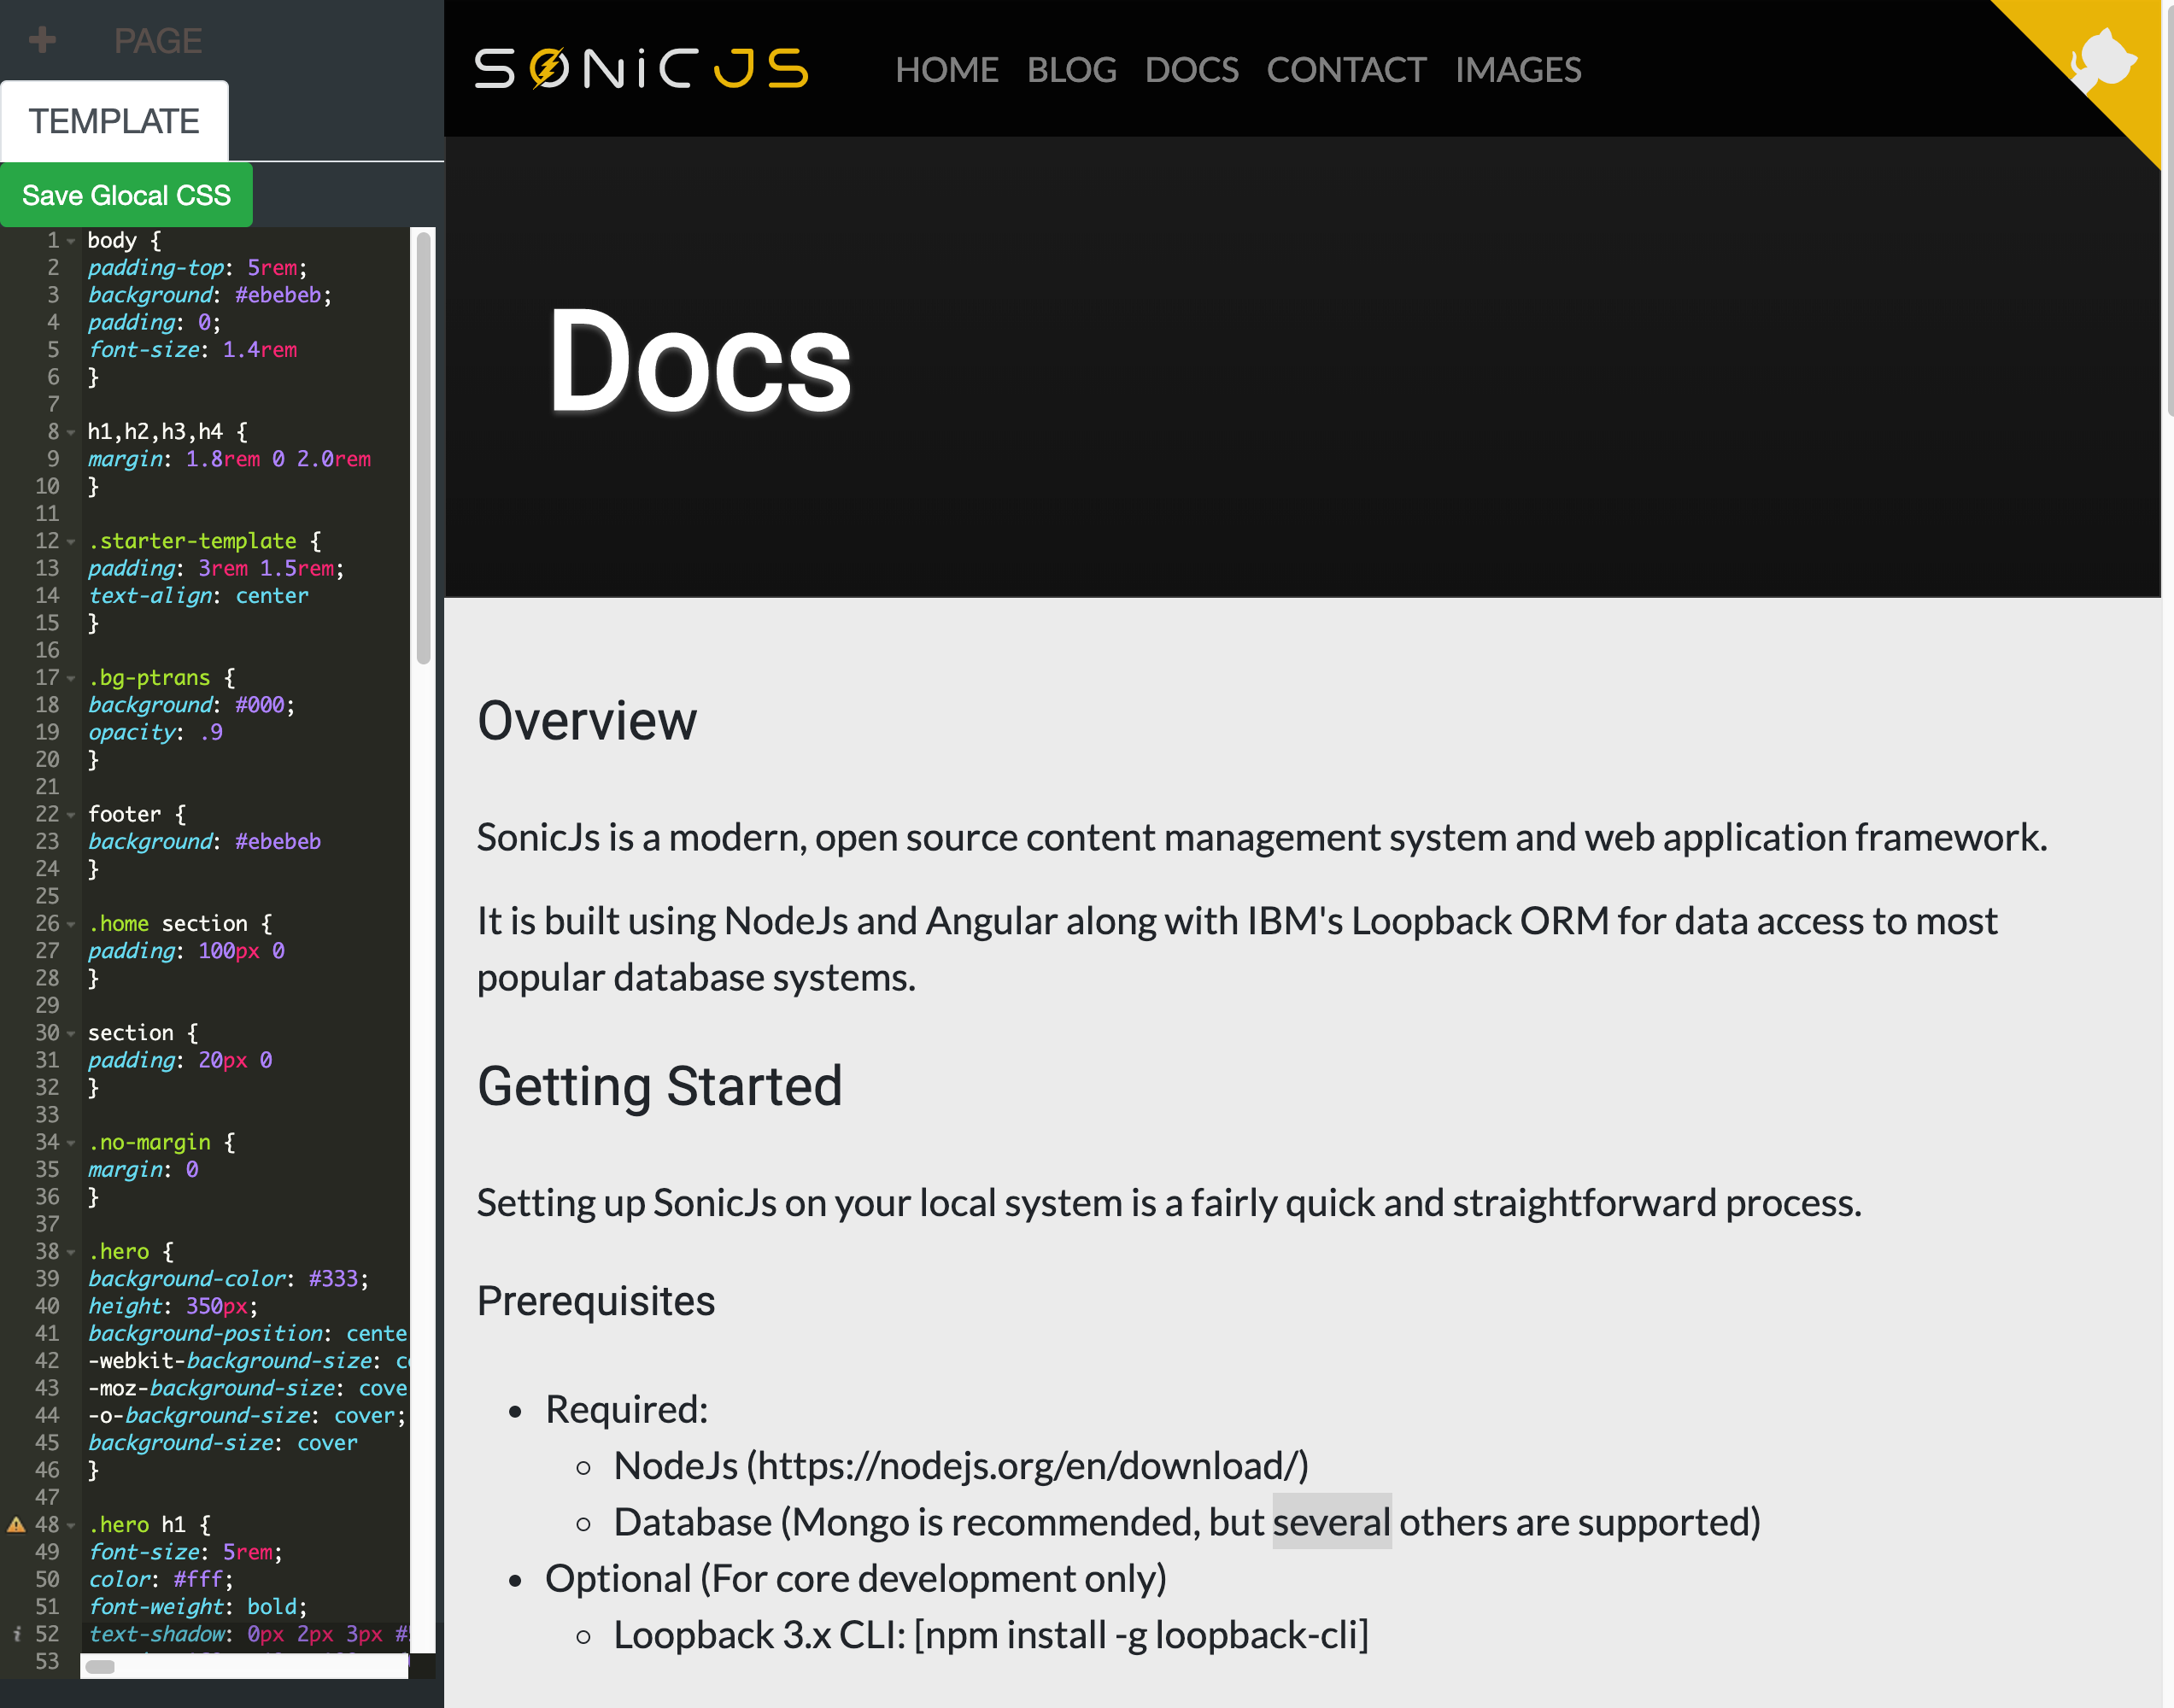Click the 'padding-top' property on line 2
The height and width of the screenshot is (1708, 2174).
[155, 268]
